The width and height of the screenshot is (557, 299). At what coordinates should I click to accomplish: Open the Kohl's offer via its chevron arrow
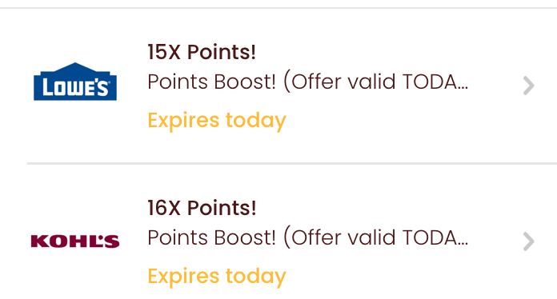coord(528,241)
